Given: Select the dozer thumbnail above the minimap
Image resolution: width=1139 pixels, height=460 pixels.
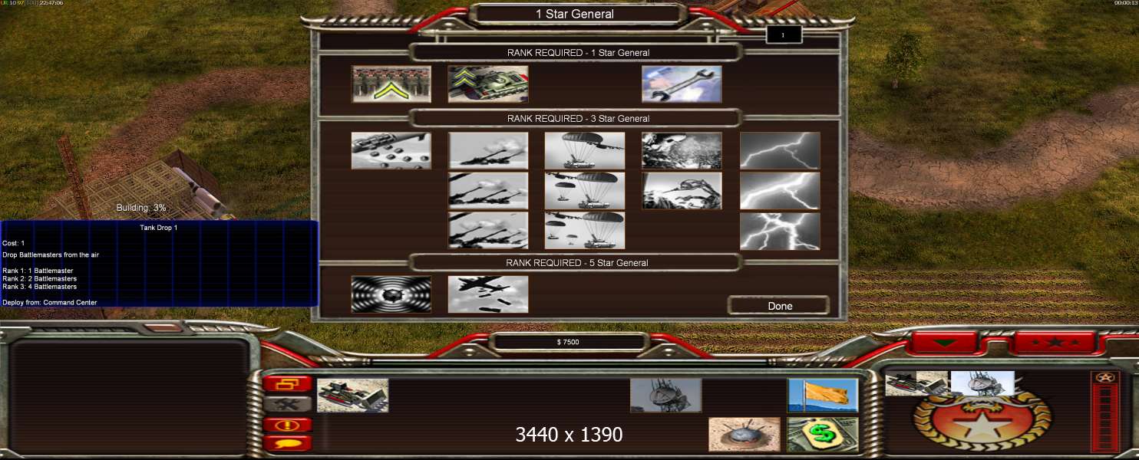Looking at the screenshot, I should pyautogui.click(x=917, y=383).
